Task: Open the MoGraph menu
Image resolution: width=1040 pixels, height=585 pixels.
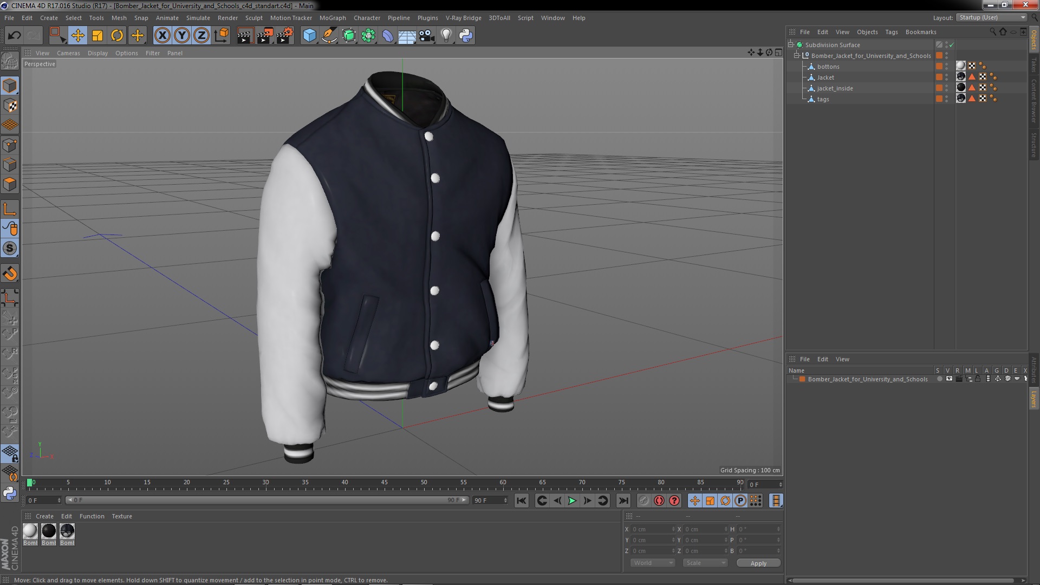Action: (333, 18)
